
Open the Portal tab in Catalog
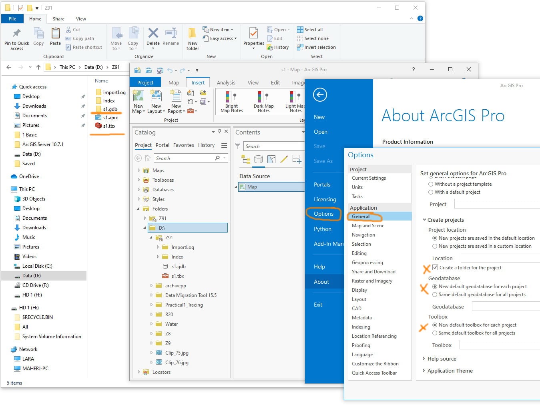coord(163,145)
